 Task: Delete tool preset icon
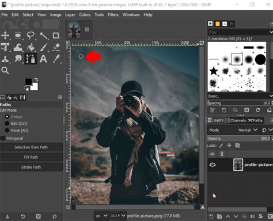[x=39, y=216]
